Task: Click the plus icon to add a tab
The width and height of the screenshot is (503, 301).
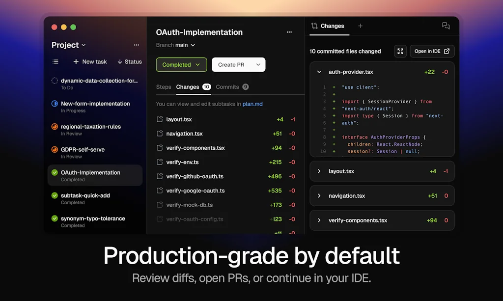Action: pos(360,26)
